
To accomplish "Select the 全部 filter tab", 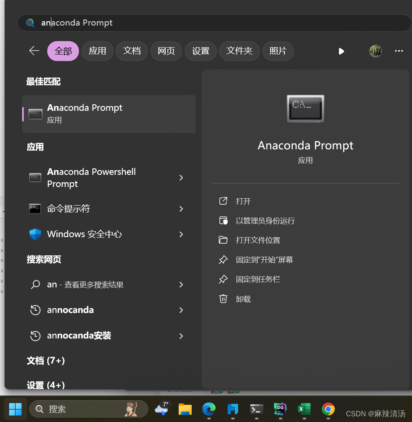I will click(x=63, y=51).
